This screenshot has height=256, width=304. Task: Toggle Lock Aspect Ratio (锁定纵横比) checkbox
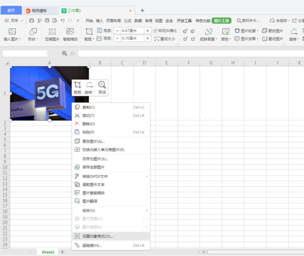(156, 30)
